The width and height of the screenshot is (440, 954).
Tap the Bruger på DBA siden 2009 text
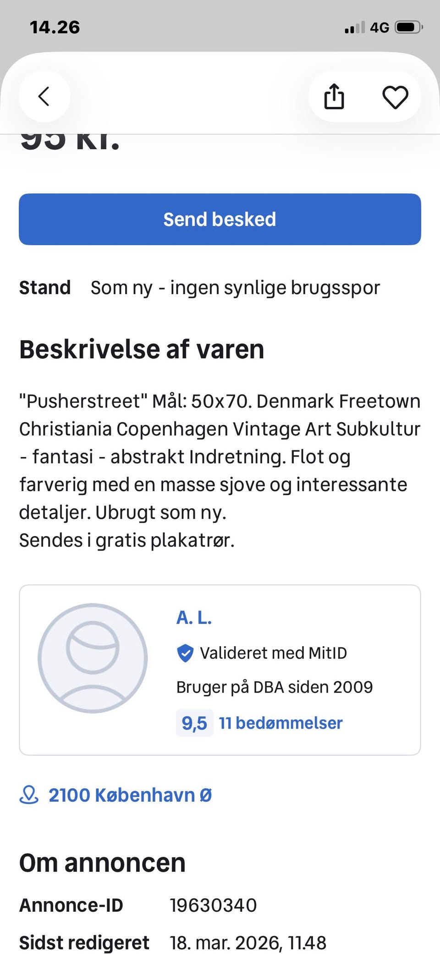pyautogui.click(x=275, y=687)
